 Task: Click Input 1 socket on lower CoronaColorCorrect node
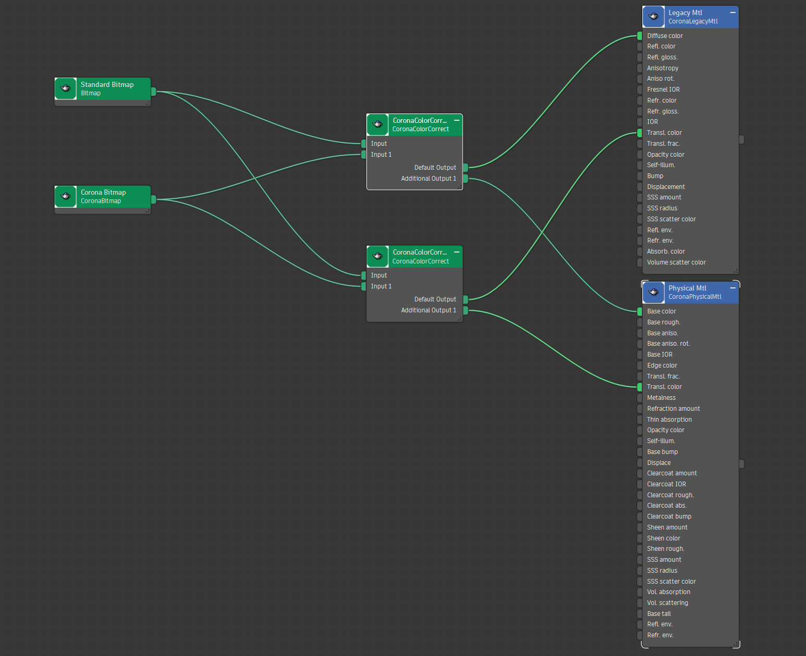(x=364, y=286)
